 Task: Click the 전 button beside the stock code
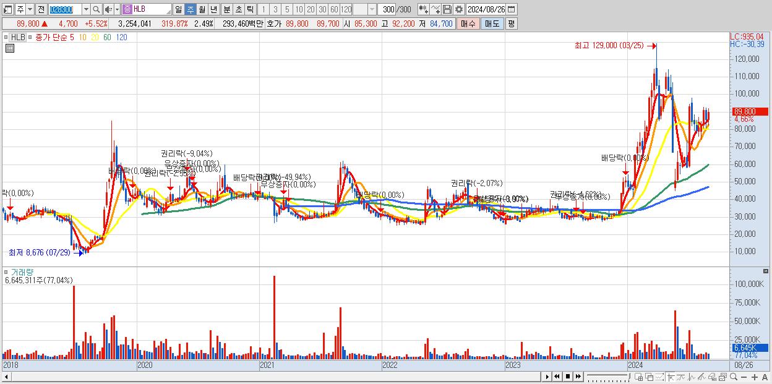(x=41, y=9)
